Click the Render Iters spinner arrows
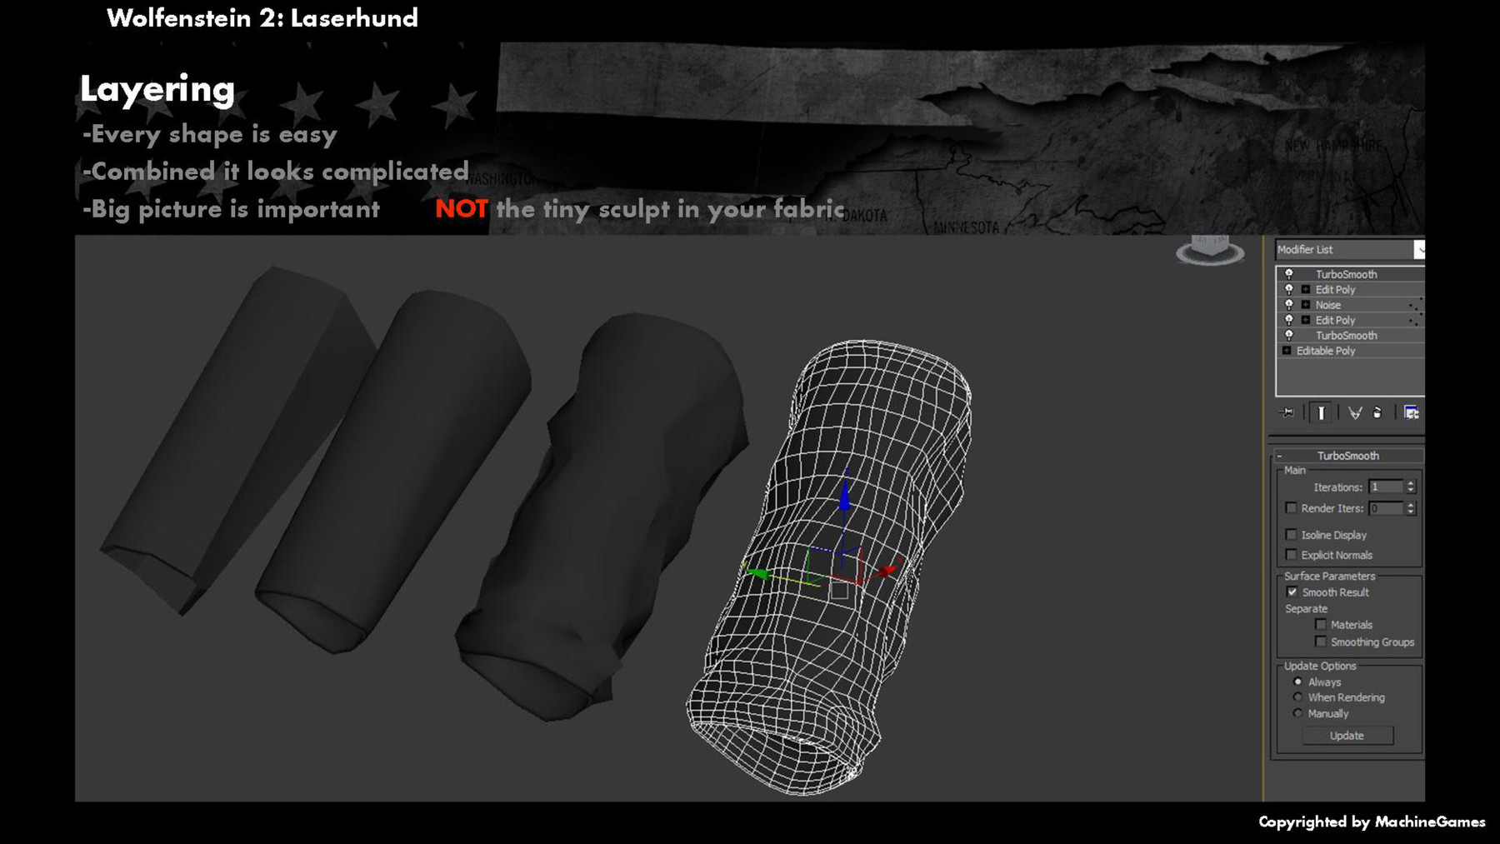 1411,508
